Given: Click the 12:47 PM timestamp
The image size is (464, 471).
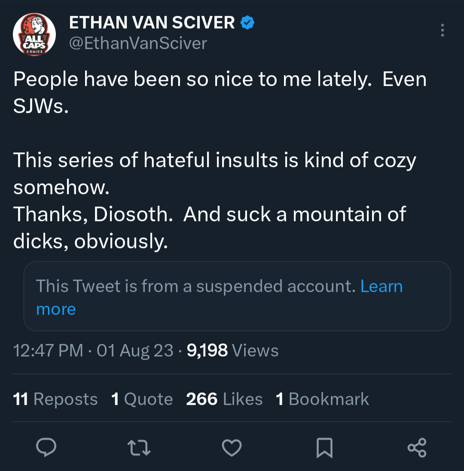Looking at the screenshot, I should (x=48, y=351).
